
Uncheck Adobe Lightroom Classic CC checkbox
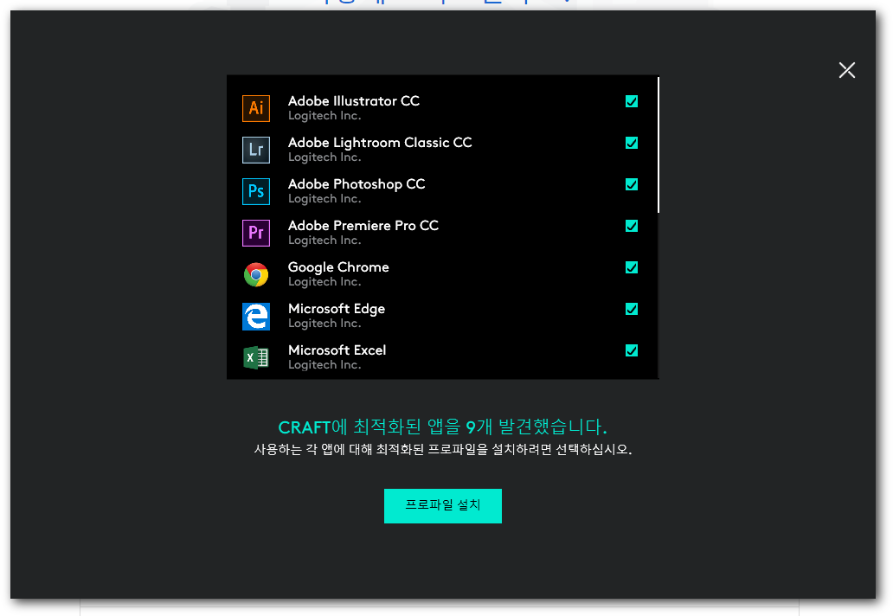[631, 143]
